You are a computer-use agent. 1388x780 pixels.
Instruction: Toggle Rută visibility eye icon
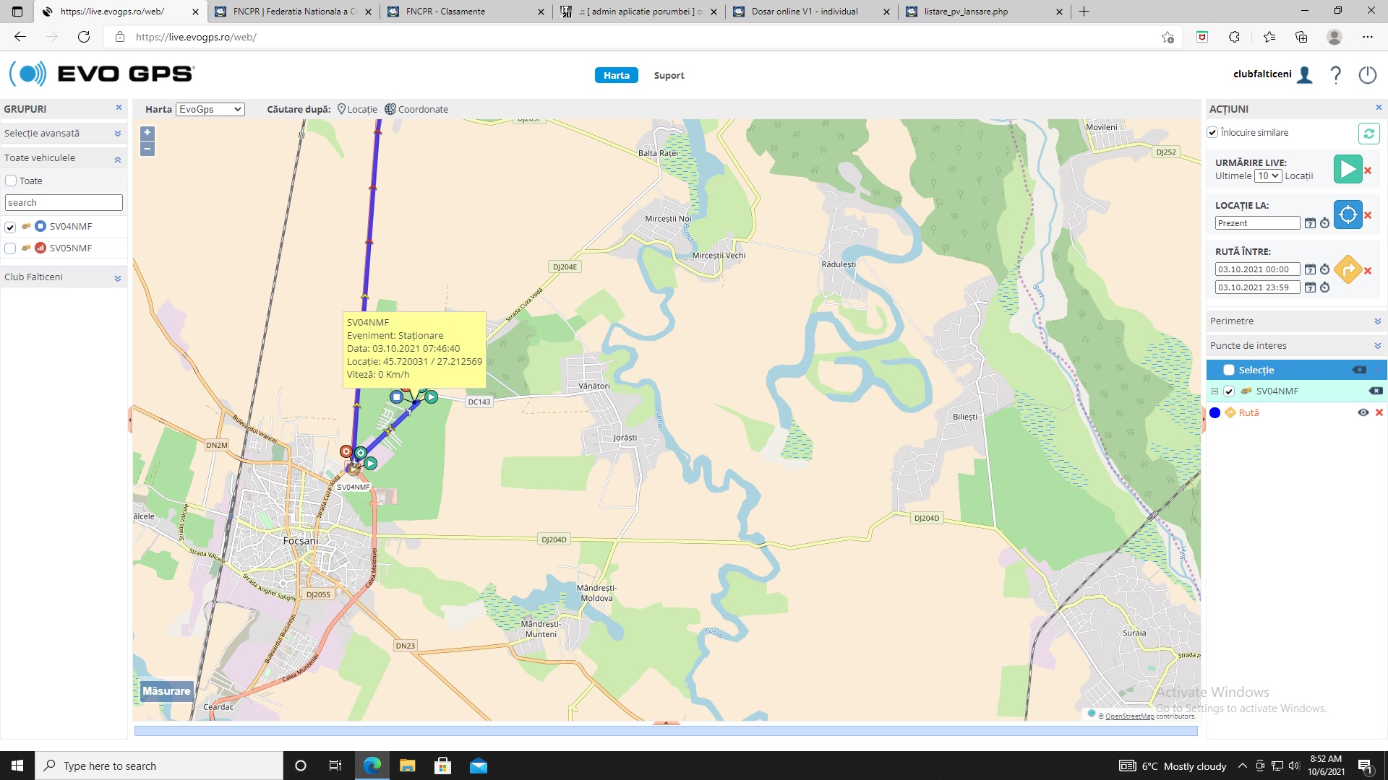tap(1363, 412)
